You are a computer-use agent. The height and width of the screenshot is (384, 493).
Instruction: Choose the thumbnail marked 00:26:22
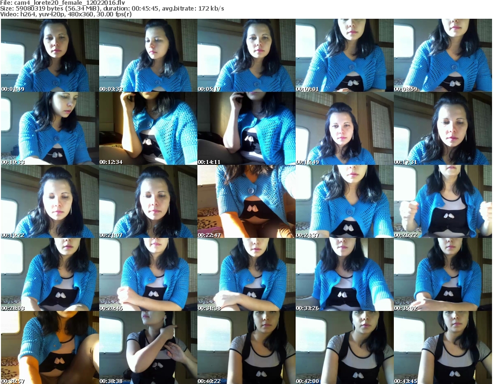coord(443,201)
